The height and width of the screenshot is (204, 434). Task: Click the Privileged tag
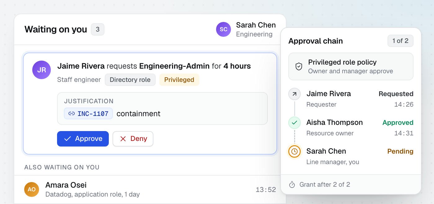point(179,80)
